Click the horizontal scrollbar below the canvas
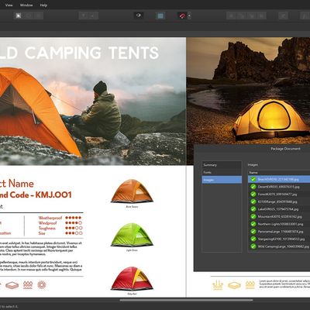The height and width of the screenshot is (310, 310). pos(186,300)
